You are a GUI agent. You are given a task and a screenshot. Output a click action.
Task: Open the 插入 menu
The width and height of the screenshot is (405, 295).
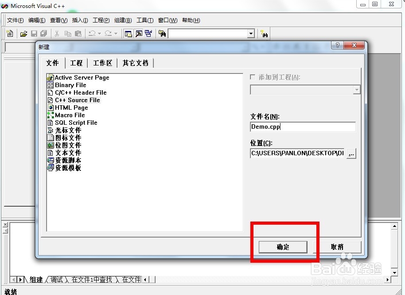point(80,20)
